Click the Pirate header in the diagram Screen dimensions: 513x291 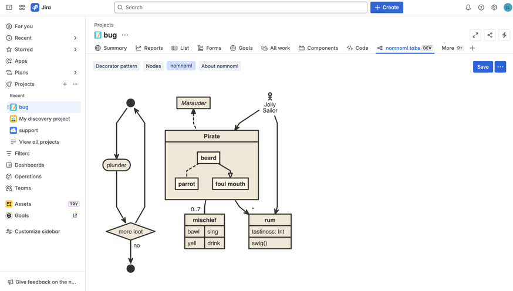212,136
